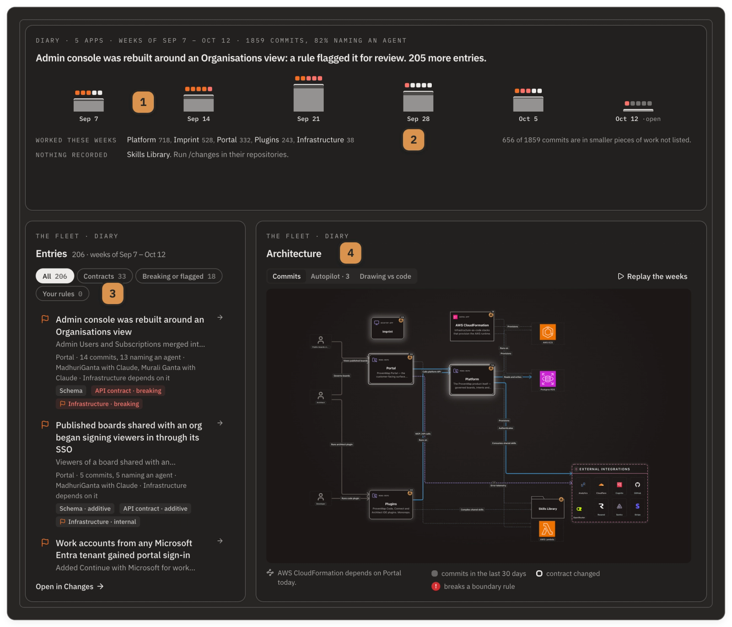
Task: Select the GitHub integration icon
Action: point(637,485)
